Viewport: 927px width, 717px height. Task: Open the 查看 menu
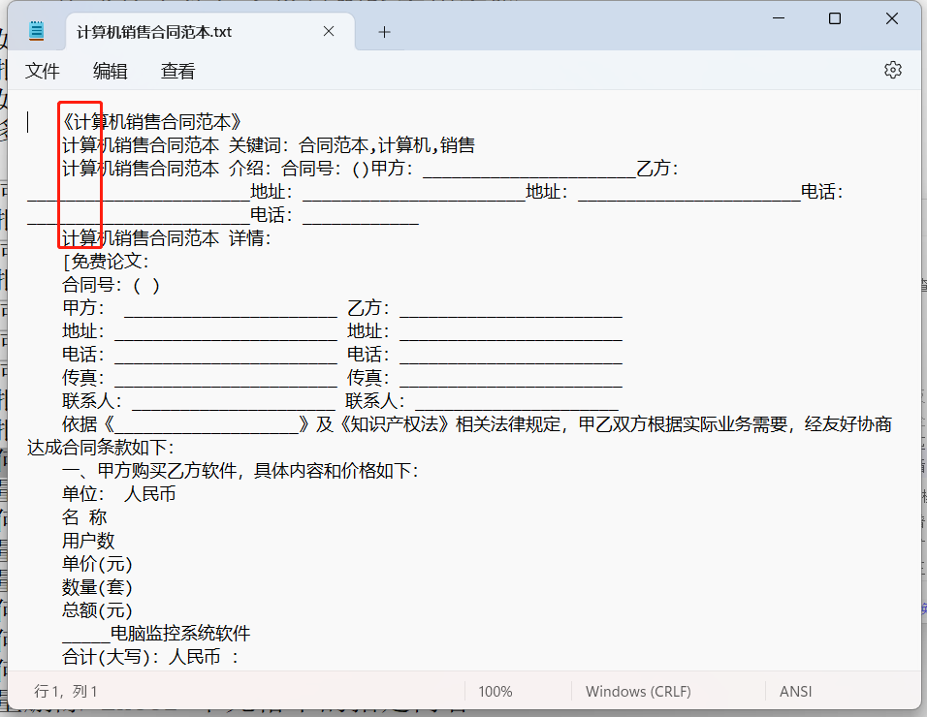click(x=176, y=71)
